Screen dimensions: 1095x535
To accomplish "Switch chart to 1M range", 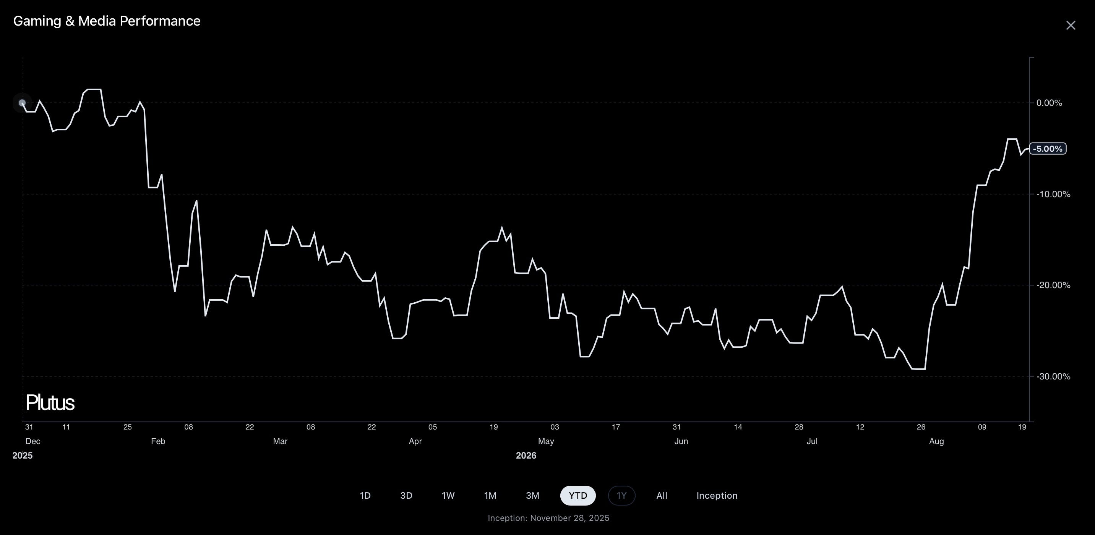I will tap(490, 496).
